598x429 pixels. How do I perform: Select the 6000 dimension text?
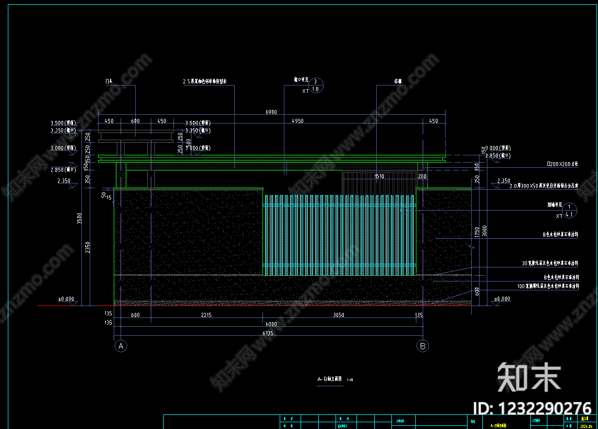coord(271,324)
